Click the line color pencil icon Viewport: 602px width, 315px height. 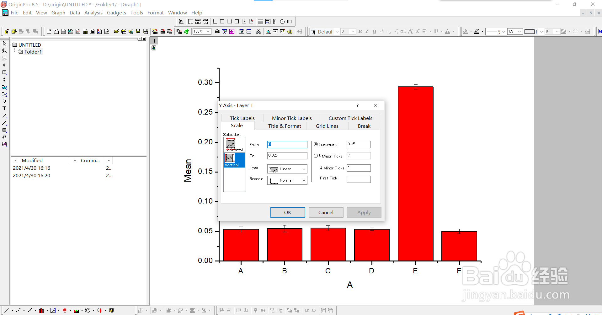[x=477, y=31]
